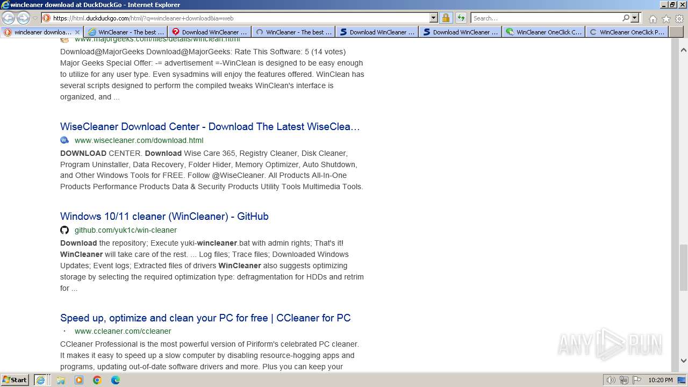
Task: Launch Windows Media Player taskbar icon
Action: pos(79,380)
